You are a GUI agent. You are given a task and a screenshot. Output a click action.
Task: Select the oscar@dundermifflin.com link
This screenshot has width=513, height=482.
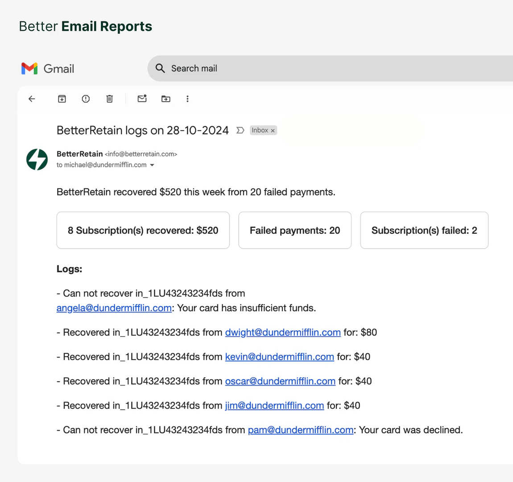(x=280, y=381)
